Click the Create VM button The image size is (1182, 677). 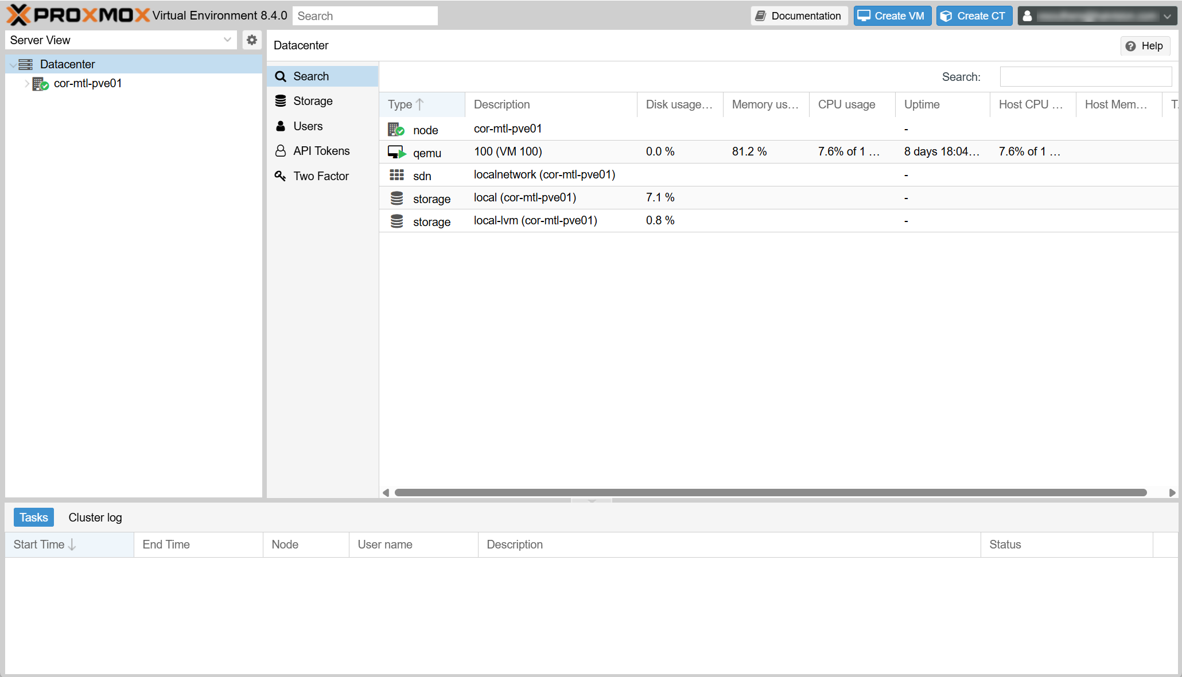(892, 16)
